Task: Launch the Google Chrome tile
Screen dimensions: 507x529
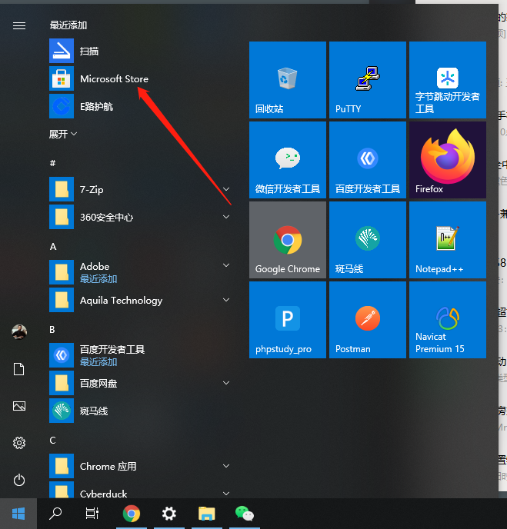Action: [x=288, y=240]
